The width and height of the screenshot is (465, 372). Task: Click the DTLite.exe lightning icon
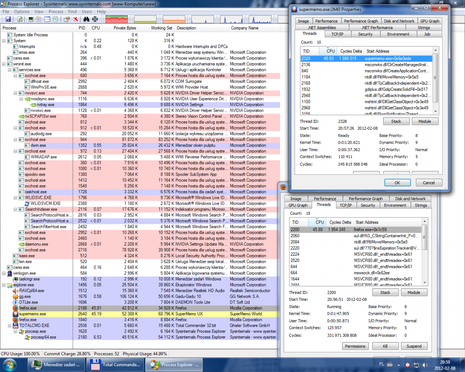coord(16,302)
